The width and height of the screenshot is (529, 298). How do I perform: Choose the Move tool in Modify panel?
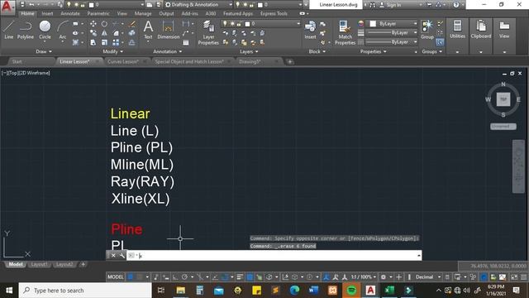tap(93, 24)
